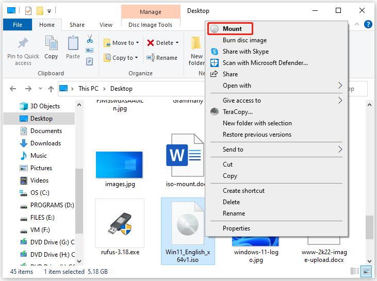
Task: Click New folder with selection
Action: pos(257,123)
